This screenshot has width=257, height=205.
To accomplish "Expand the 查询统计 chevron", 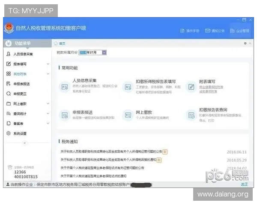I will pyautogui.click(x=48, y=113).
